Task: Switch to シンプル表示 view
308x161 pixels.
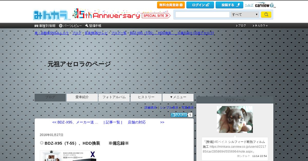Action: (169, 108)
